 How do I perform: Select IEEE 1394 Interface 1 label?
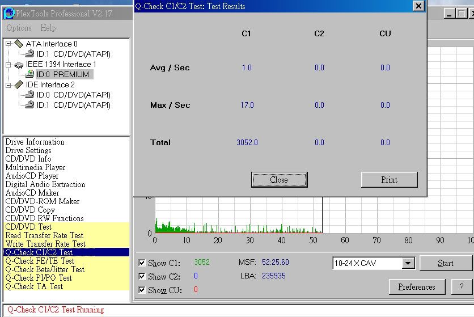click(61, 65)
